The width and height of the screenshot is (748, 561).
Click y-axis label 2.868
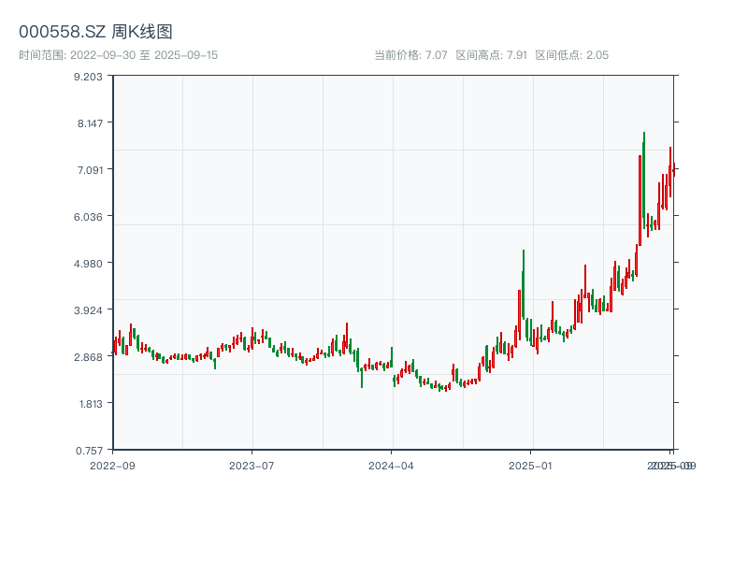tap(88, 357)
